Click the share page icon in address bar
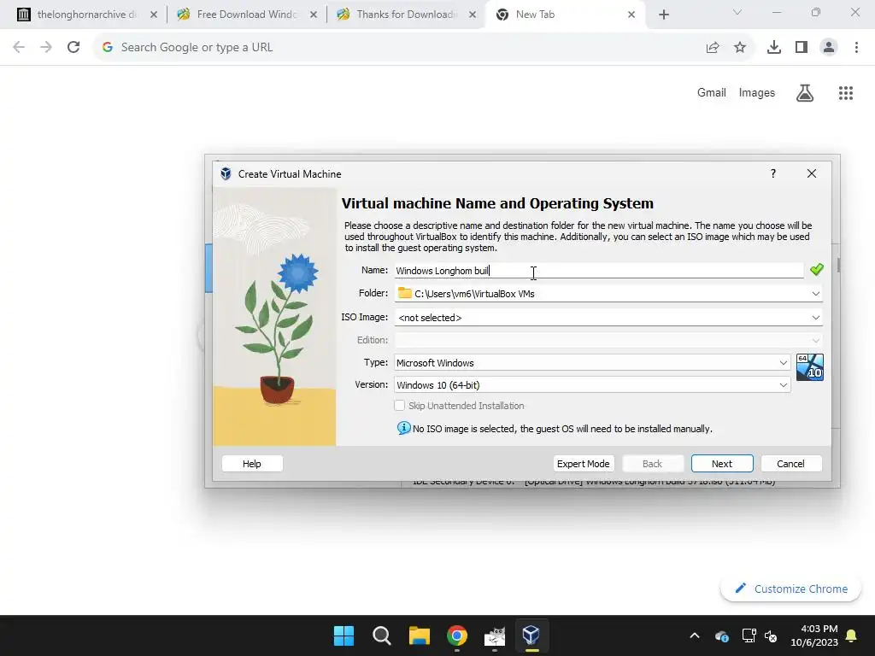875x656 pixels. coord(713,48)
